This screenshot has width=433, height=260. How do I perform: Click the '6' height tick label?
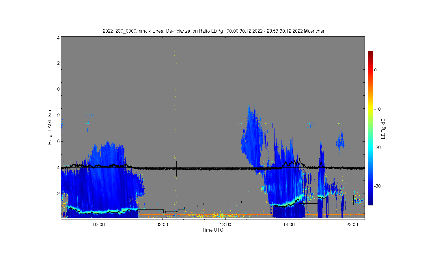(x=58, y=141)
